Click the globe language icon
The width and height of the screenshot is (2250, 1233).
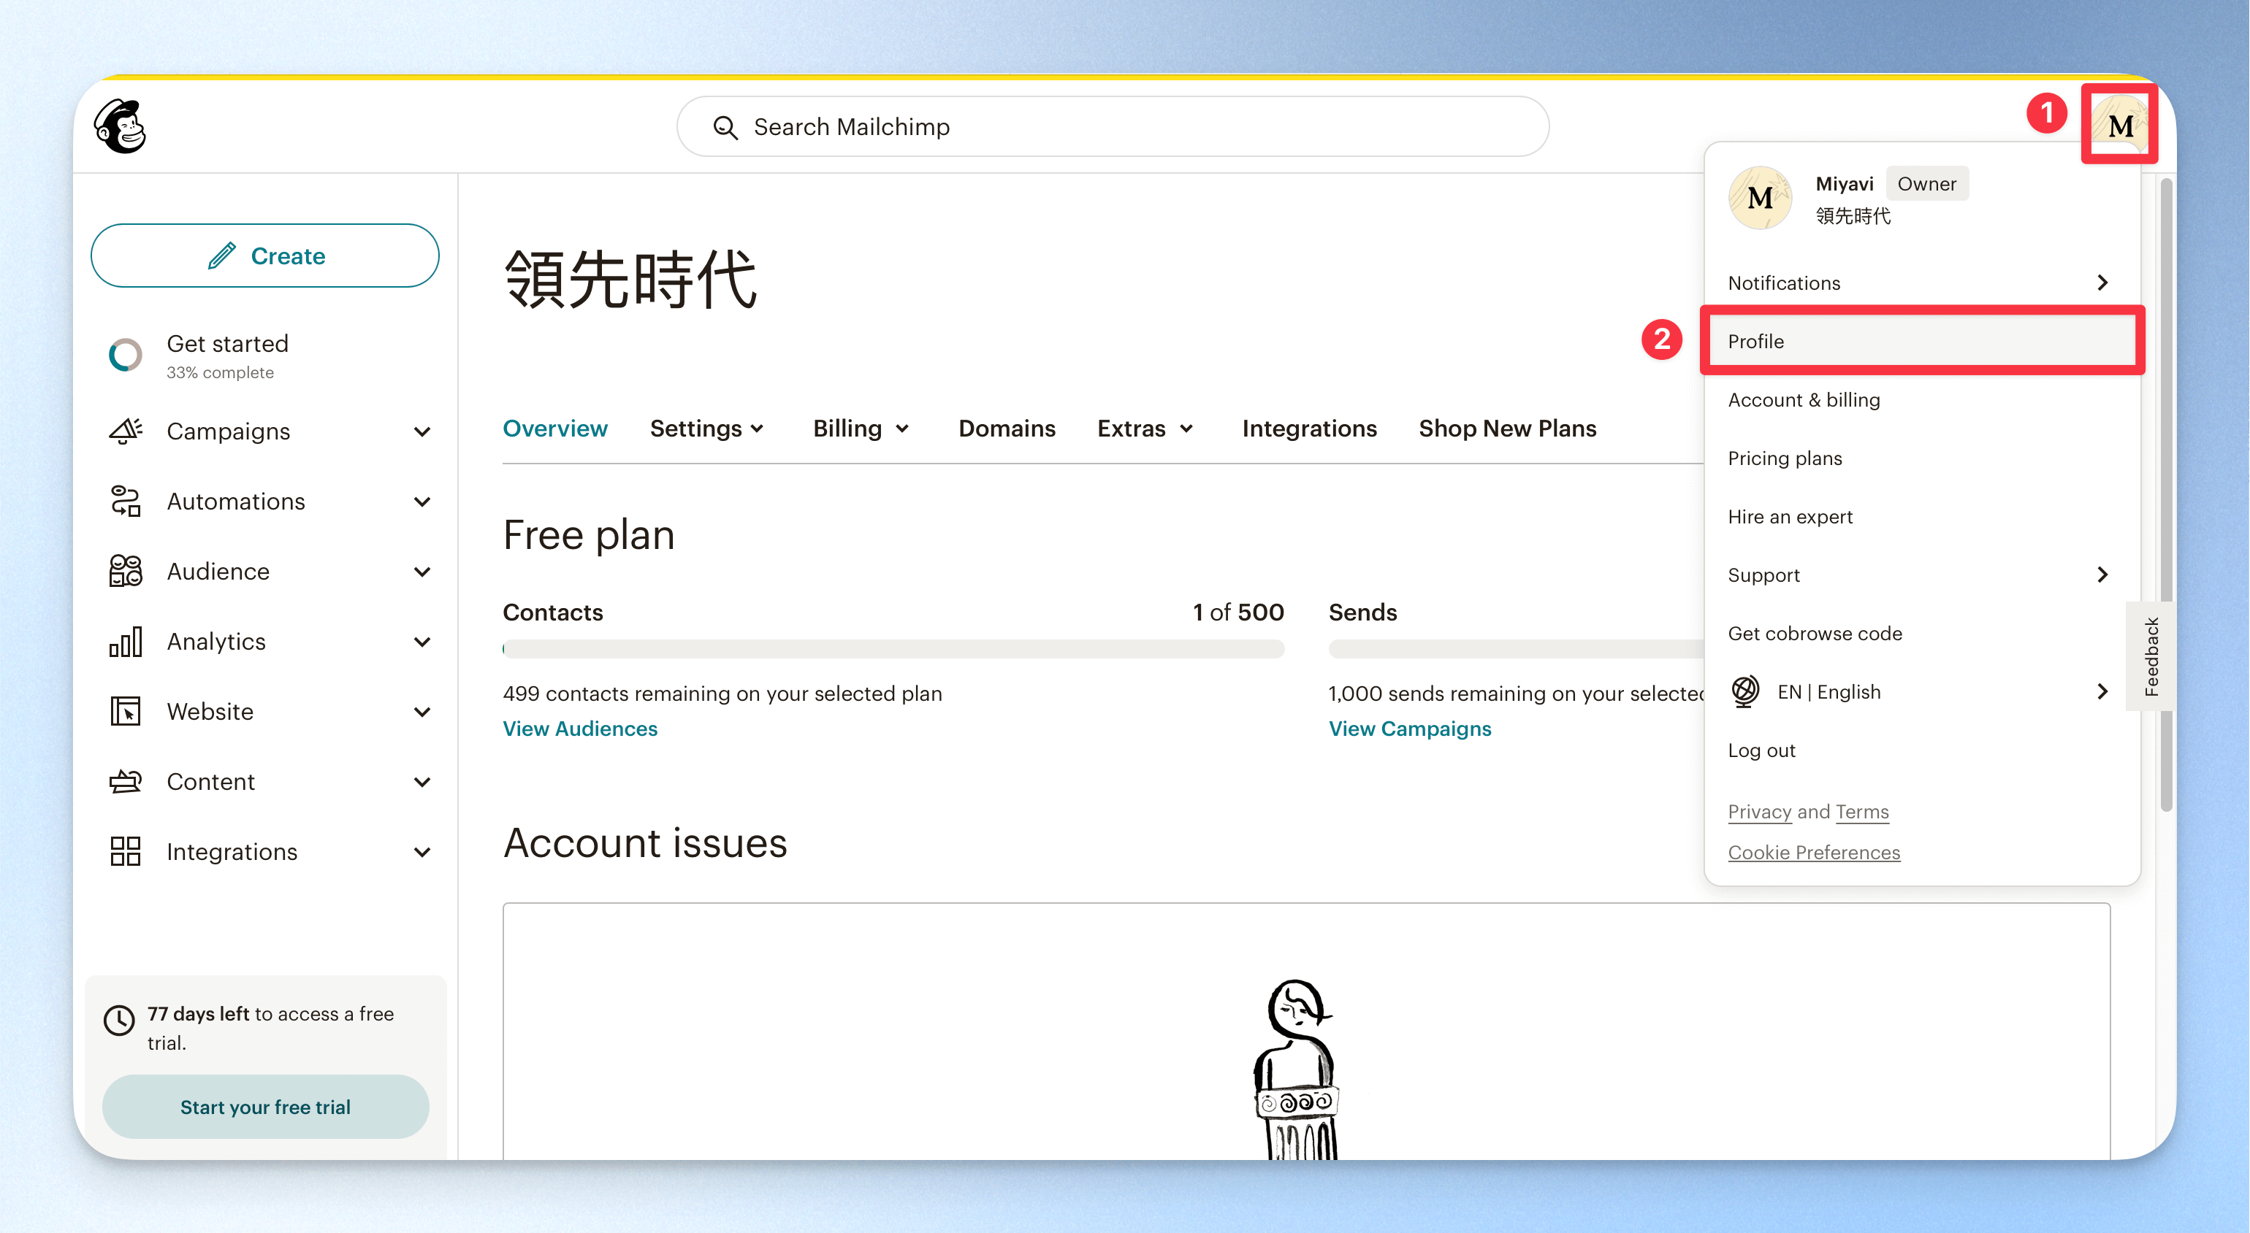(1744, 691)
